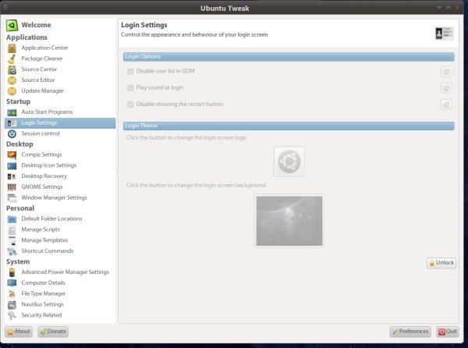Toggle Disable showing the restart button checkbox
This screenshot has height=348, width=468.
coord(130,104)
